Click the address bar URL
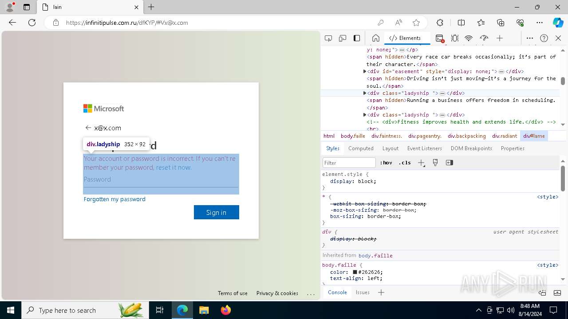 tap(127, 23)
